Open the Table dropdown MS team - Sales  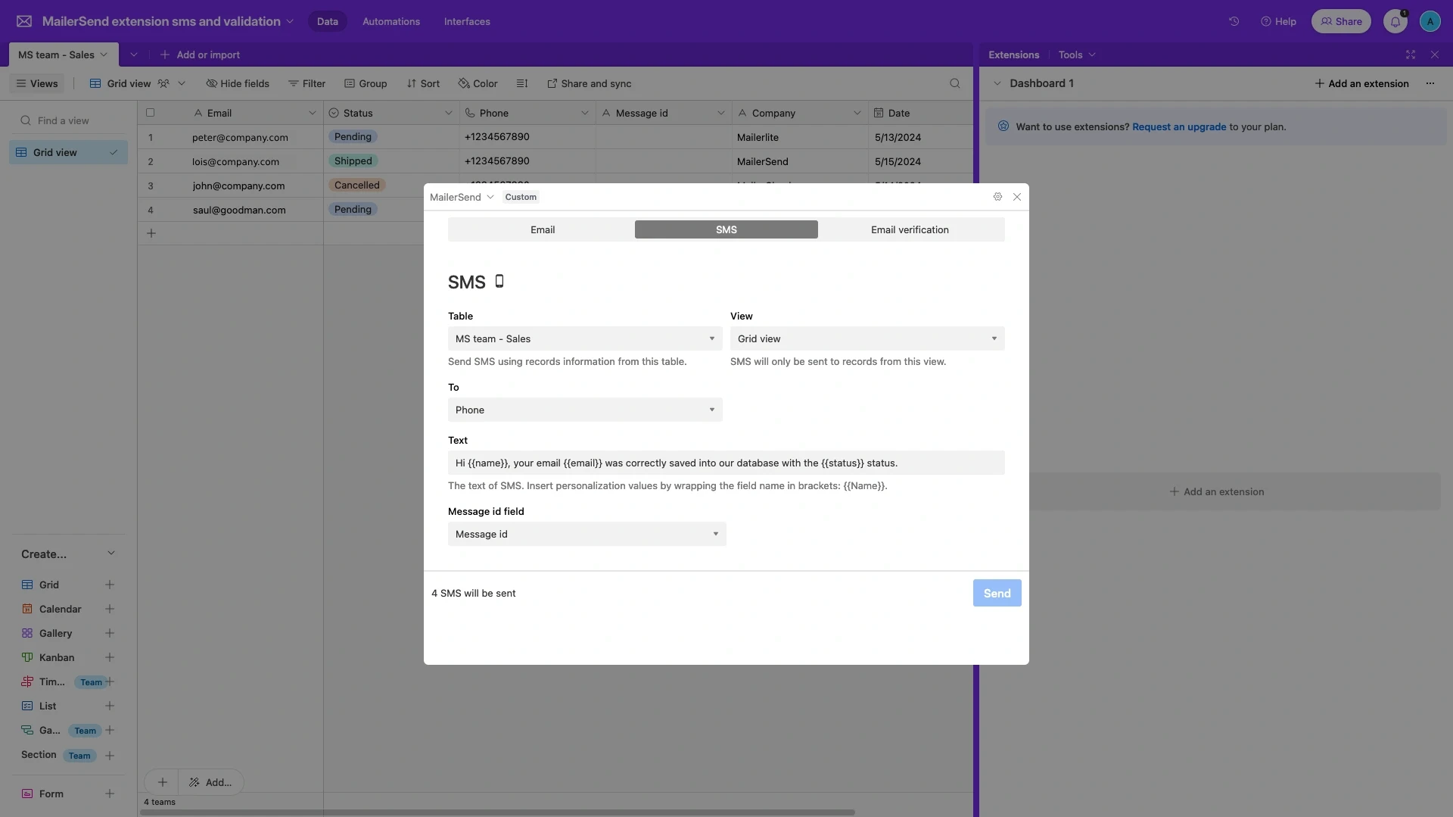pyautogui.click(x=584, y=338)
